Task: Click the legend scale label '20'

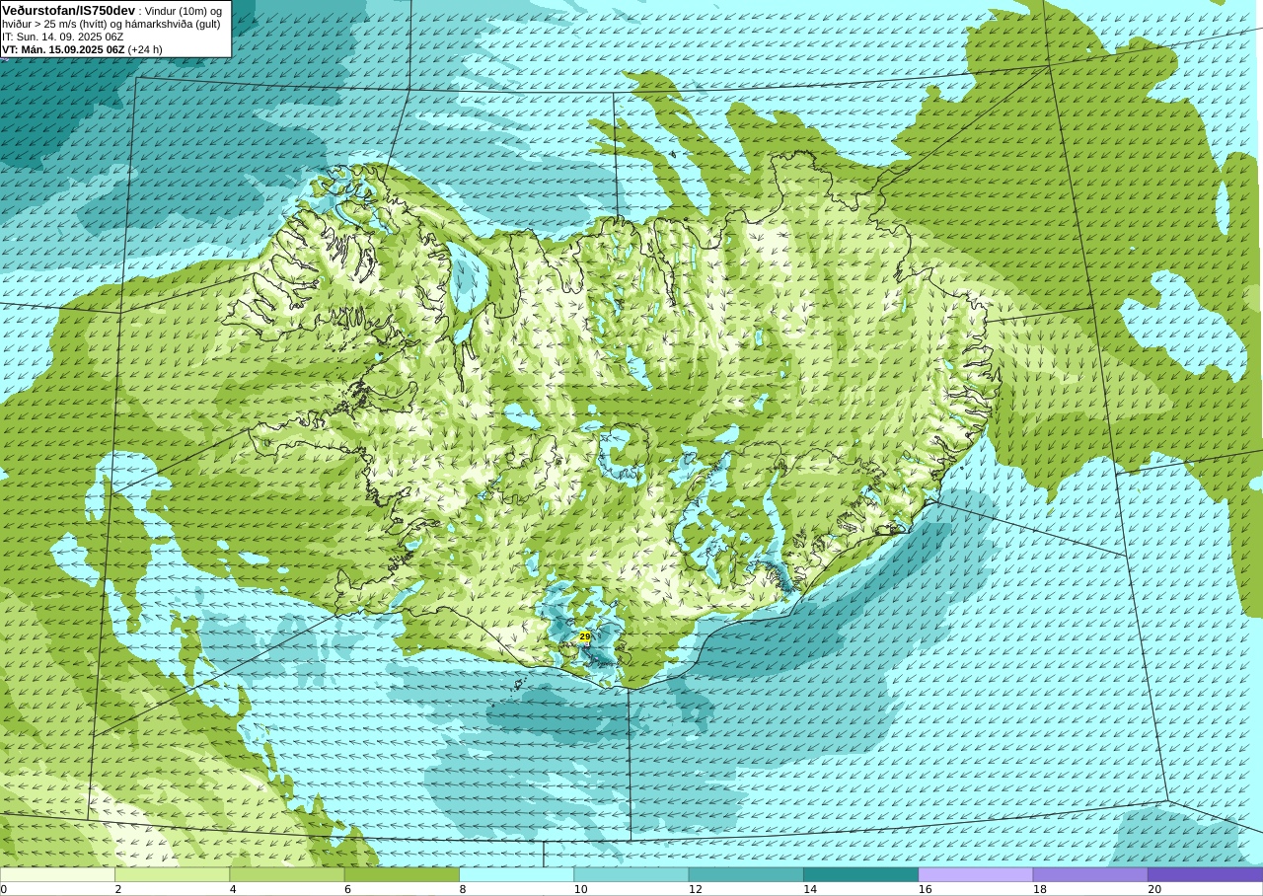Action: [1154, 889]
